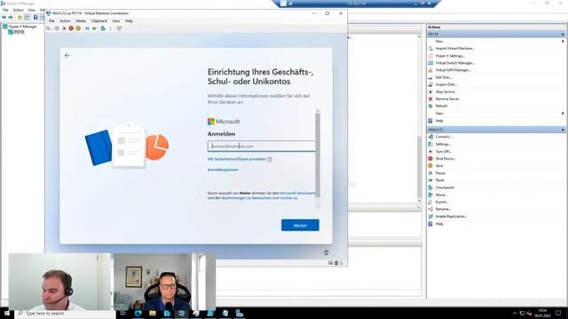Click the red Shut Down icon in VM toolbar
This screenshot has height=319, width=568.
tap(71, 28)
